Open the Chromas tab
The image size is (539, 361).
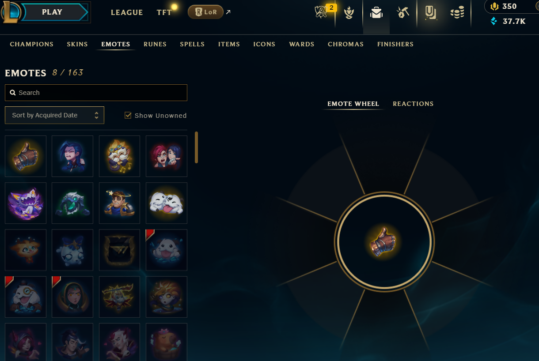click(x=345, y=44)
